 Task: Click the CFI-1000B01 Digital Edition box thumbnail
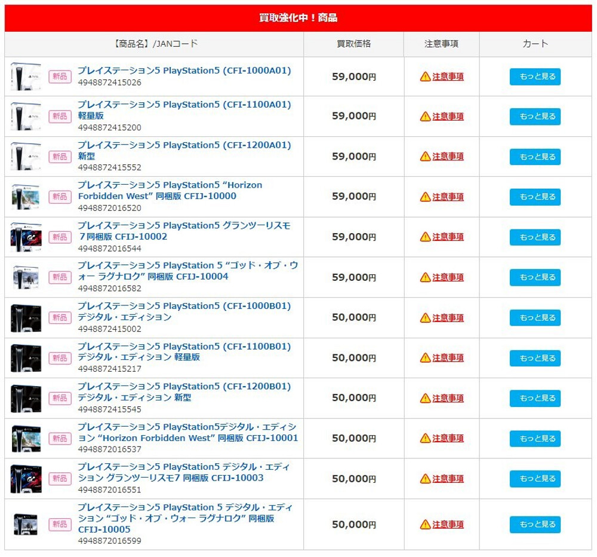click(26, 317)
